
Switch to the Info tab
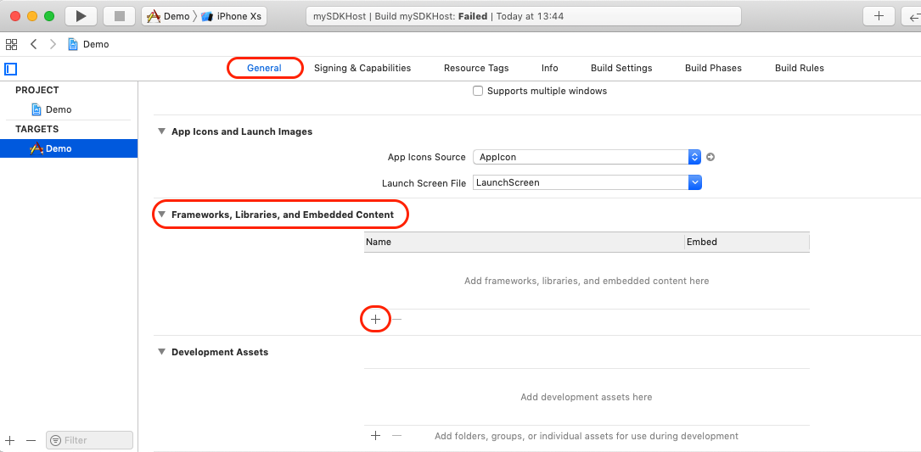550,68
